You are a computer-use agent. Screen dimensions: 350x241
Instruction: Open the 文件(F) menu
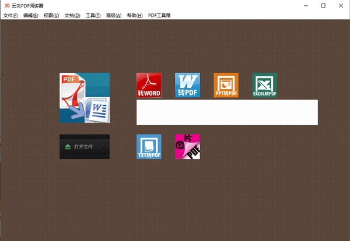pos(10,15)
